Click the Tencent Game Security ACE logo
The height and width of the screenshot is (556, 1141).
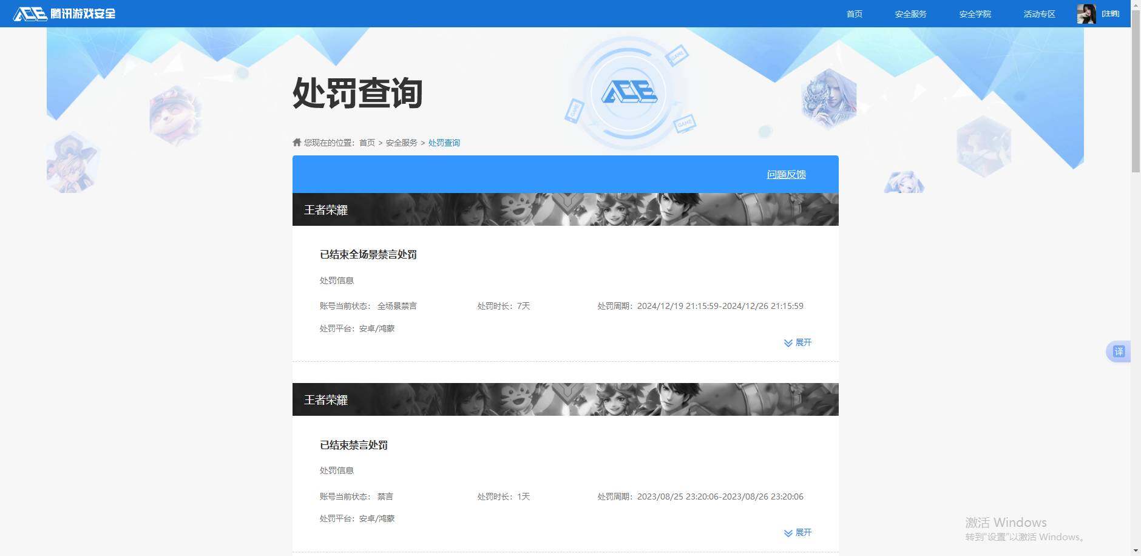coord(64,13)
